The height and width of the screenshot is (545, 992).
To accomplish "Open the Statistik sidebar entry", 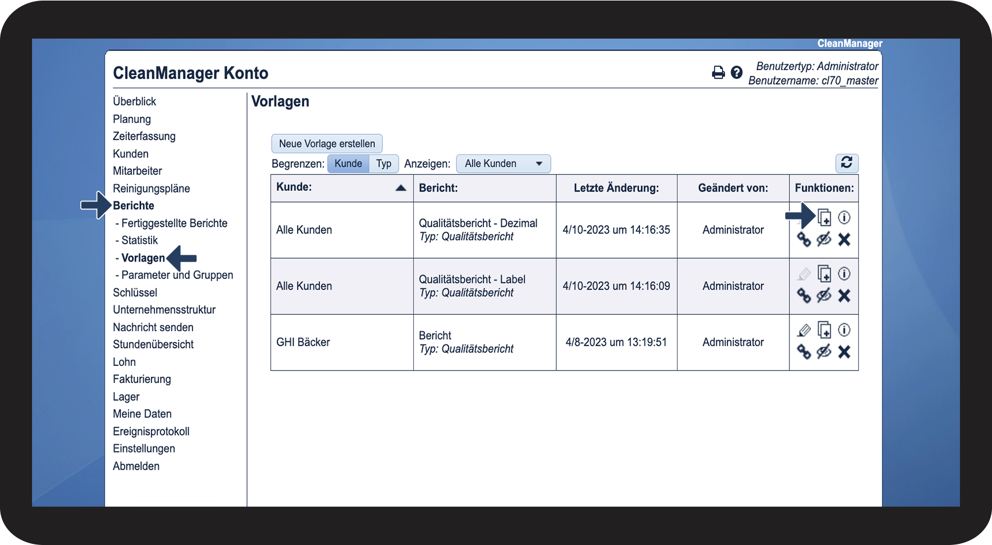I will click(139, 240).
